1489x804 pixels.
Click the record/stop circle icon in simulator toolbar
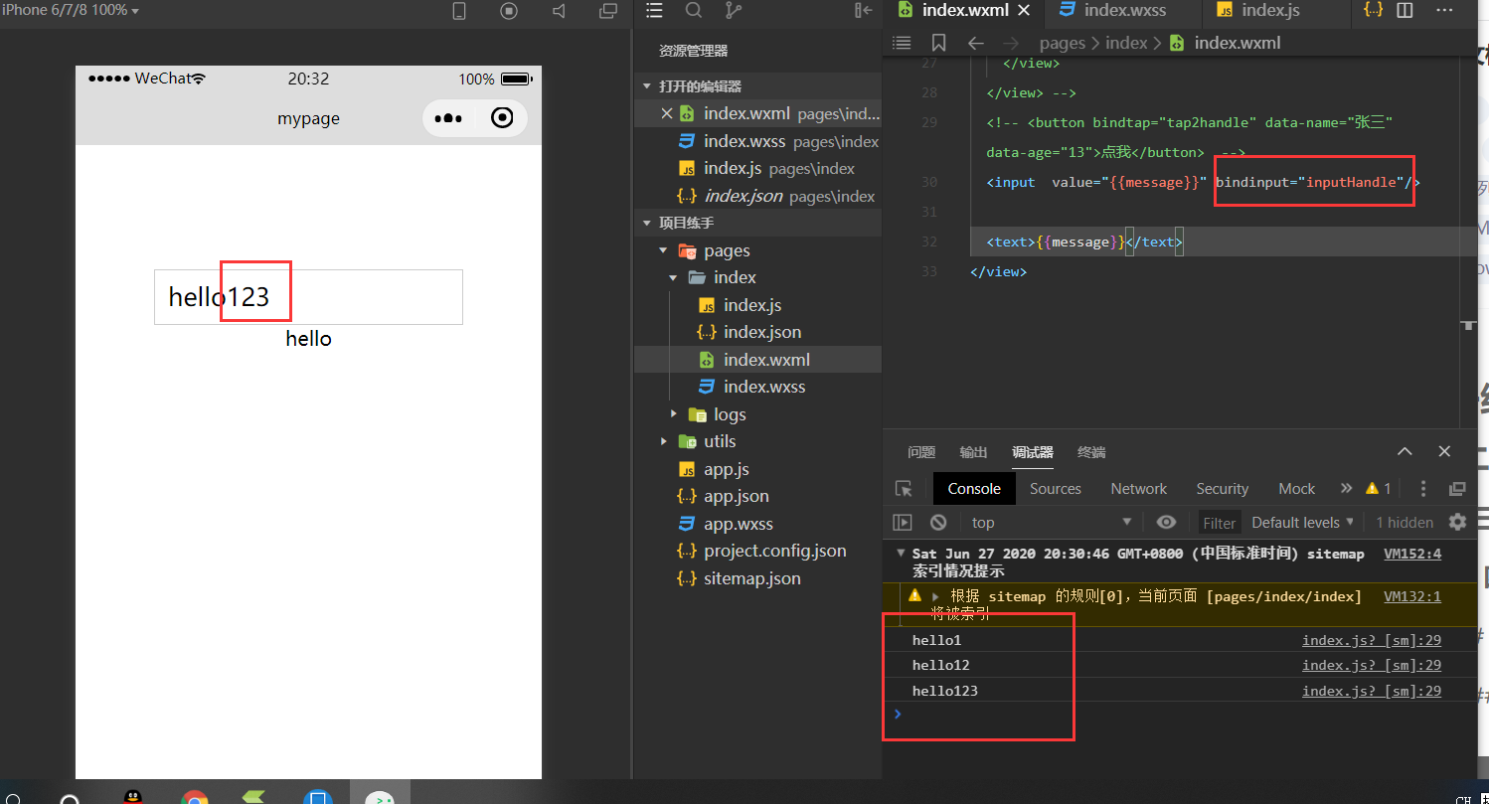click(x=509, y=11)
